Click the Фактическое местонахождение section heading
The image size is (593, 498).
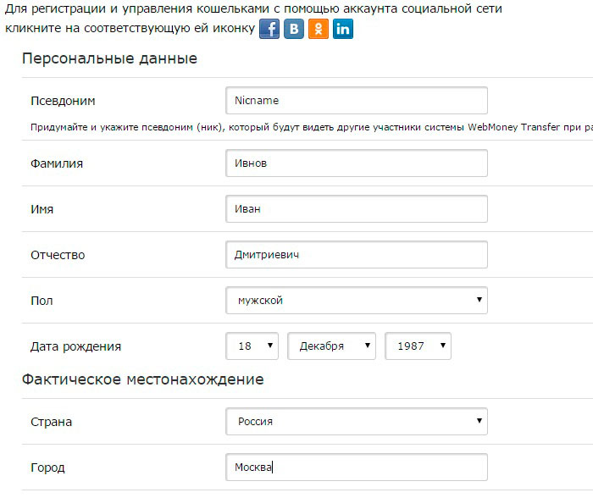click(142, 379)
